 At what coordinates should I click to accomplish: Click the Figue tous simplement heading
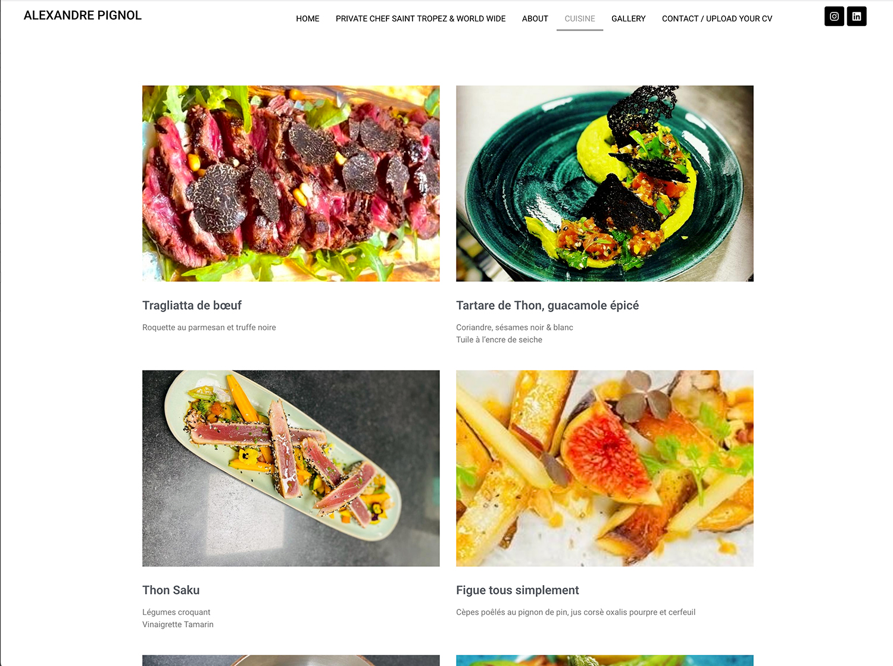pyautogui.click(x=517, y=590)
